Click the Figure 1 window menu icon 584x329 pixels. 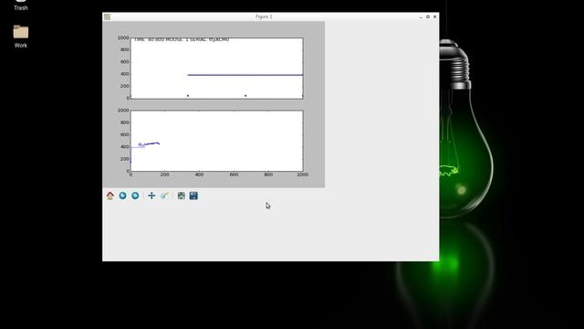[x=107, y=16]
